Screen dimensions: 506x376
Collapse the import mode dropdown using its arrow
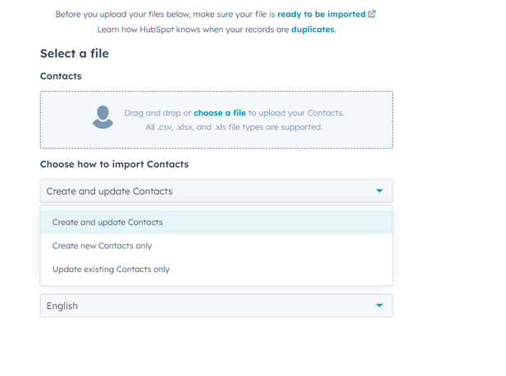tap(379, 191)
